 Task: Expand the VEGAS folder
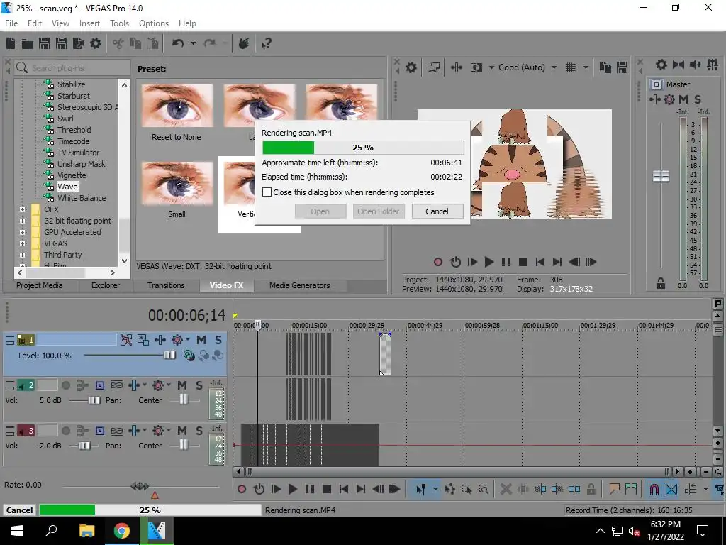pyautogui.click(x=22, y=243)
